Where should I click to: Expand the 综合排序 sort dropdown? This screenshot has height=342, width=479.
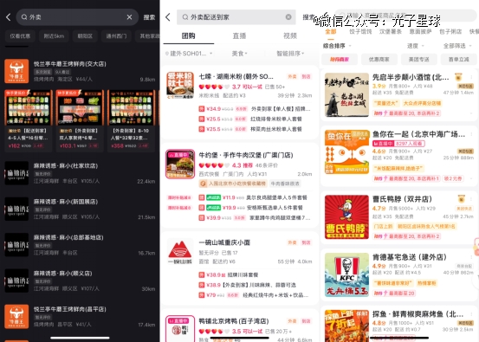coord(337,46)
